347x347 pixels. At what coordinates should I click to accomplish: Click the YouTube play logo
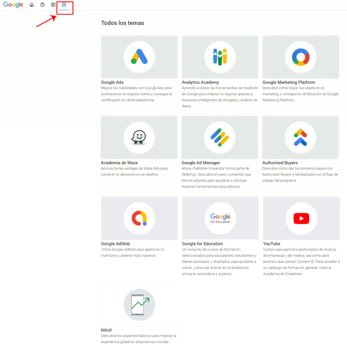click(301, 218)
